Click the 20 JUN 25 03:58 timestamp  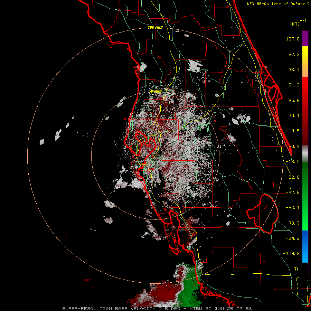coord(229,309)
